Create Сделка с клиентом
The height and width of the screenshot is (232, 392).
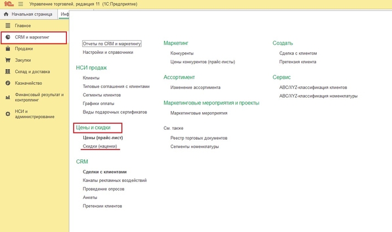click(x=298, y=53)
